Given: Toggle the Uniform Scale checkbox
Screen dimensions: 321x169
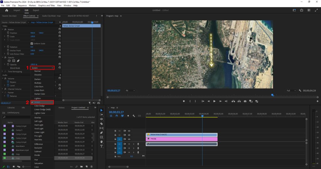Looking at the screenshot, I should (x=32, y=43).
